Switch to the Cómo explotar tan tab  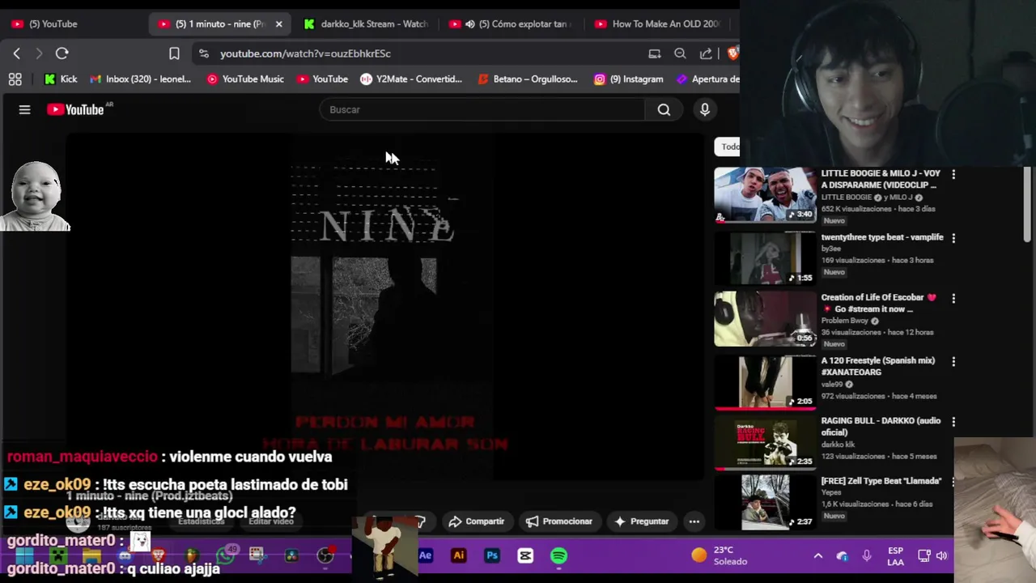pyautogui.click(x=518, y=24)
